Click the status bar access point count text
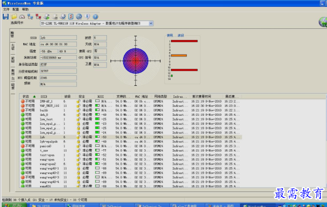Screen dimensions: 327x207 coord(45,200)
